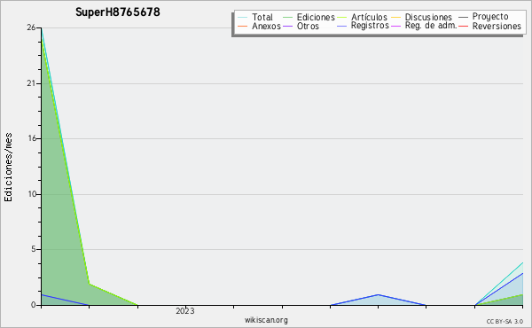The width and height of the screenshot is (532, 328).
Task: Click the purple Otros legend color line
Action: [x=287, y=26]
